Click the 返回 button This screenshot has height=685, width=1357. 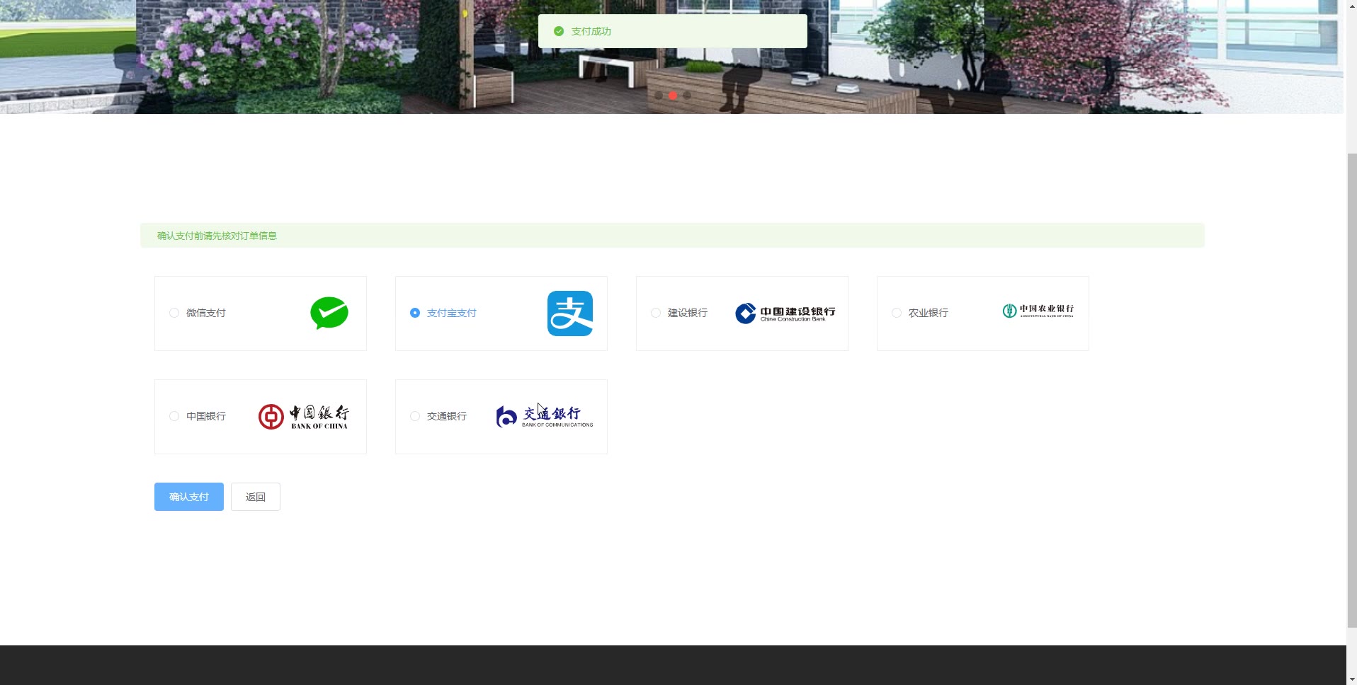click(256, 497)
